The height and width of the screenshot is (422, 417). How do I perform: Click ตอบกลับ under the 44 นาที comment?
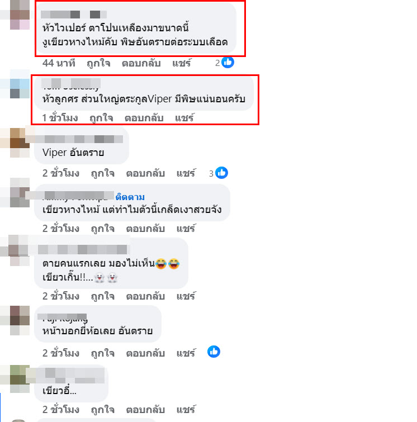141,63
